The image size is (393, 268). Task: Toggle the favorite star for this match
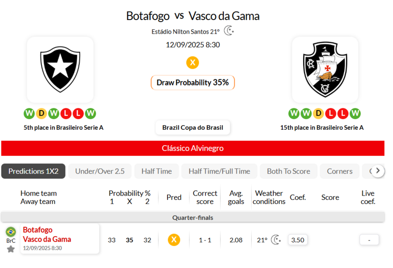(x=11, y=249)
